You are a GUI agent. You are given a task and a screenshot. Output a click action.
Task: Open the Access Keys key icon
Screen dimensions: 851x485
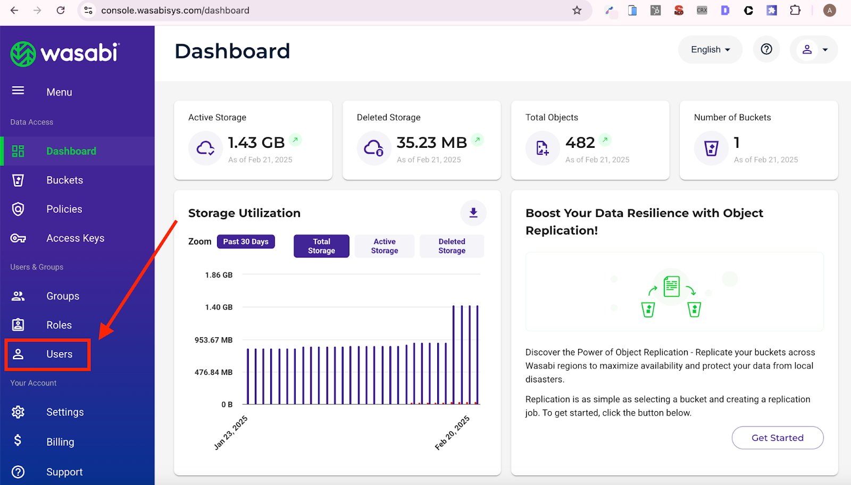pos(18,238)
